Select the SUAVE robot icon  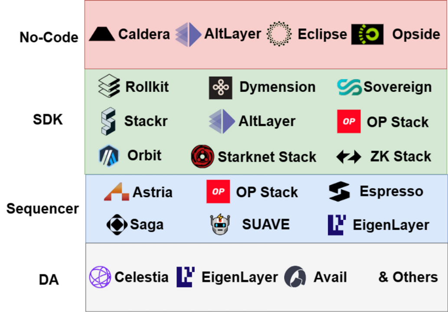220,224
